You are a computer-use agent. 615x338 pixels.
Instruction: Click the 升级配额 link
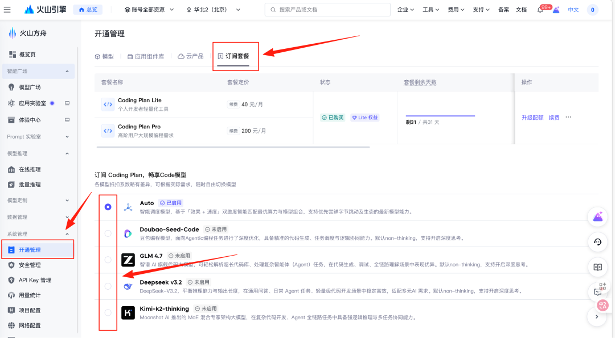(532, 118)
